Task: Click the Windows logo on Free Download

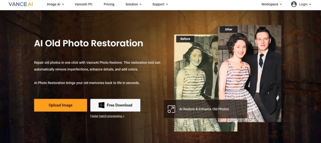Action: (101, 105)
